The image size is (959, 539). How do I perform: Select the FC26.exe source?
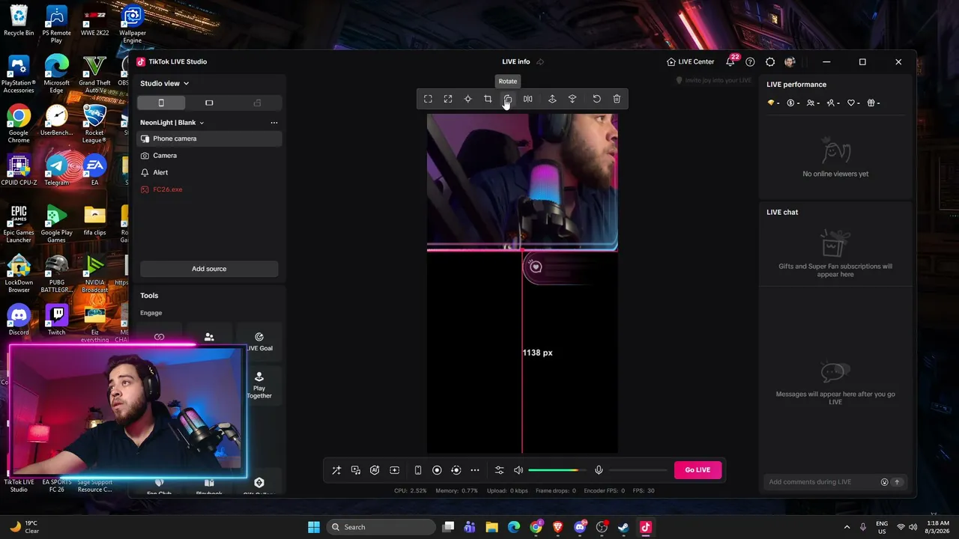(209, 189)
